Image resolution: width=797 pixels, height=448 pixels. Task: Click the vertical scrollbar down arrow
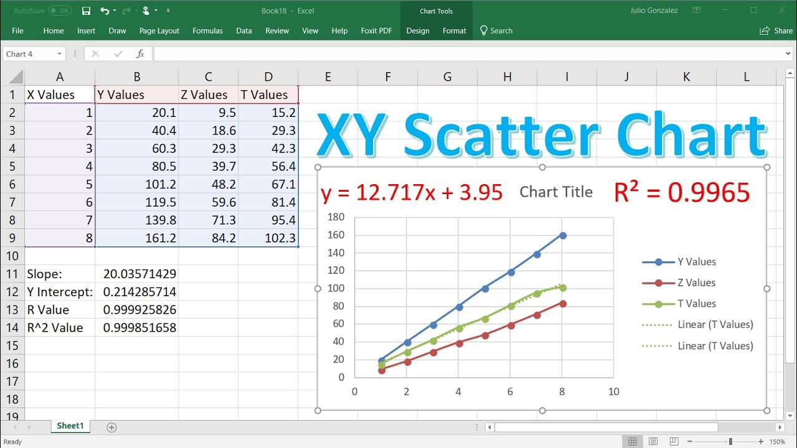(790, 415)
